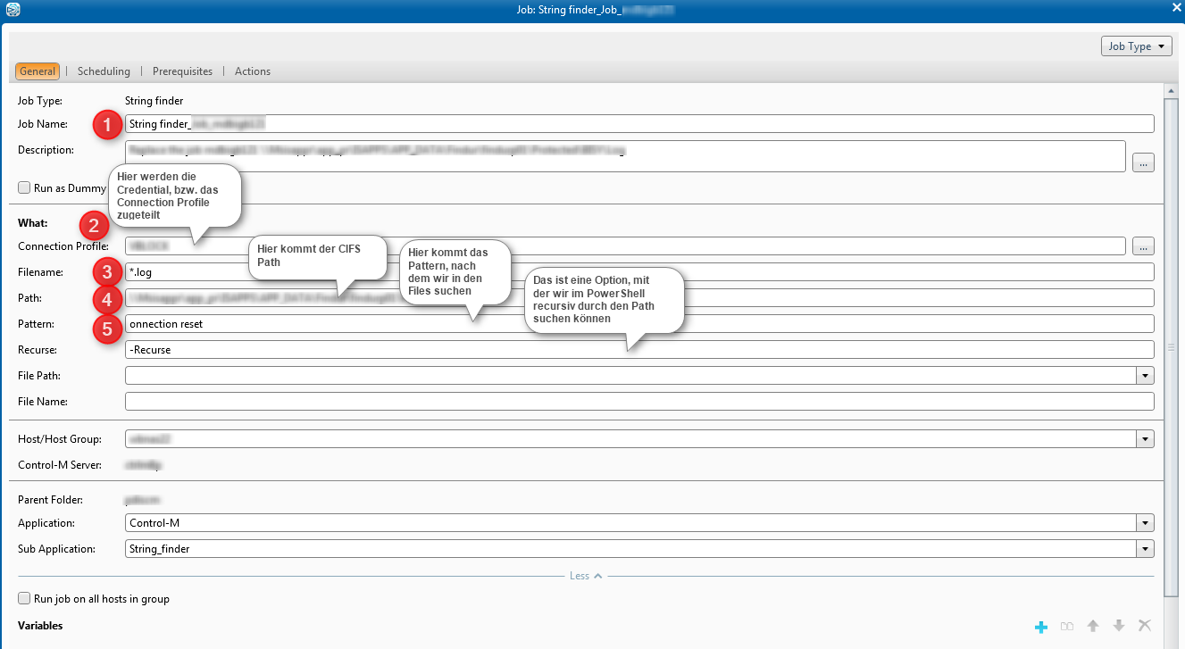Open the Sub Application dropdown arrow

click(1145, 549)
